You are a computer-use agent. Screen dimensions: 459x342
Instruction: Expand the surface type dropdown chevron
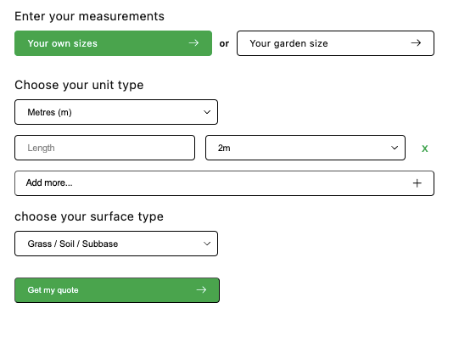coord(207,244)
